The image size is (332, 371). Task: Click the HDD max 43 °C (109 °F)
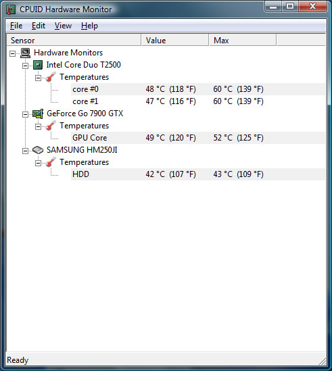click(238, 174)
